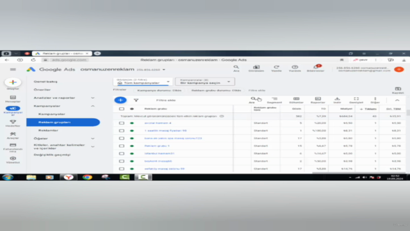Open Bildirimler notifications bell
The image size is (410, 231).
(x=316, y=67)
